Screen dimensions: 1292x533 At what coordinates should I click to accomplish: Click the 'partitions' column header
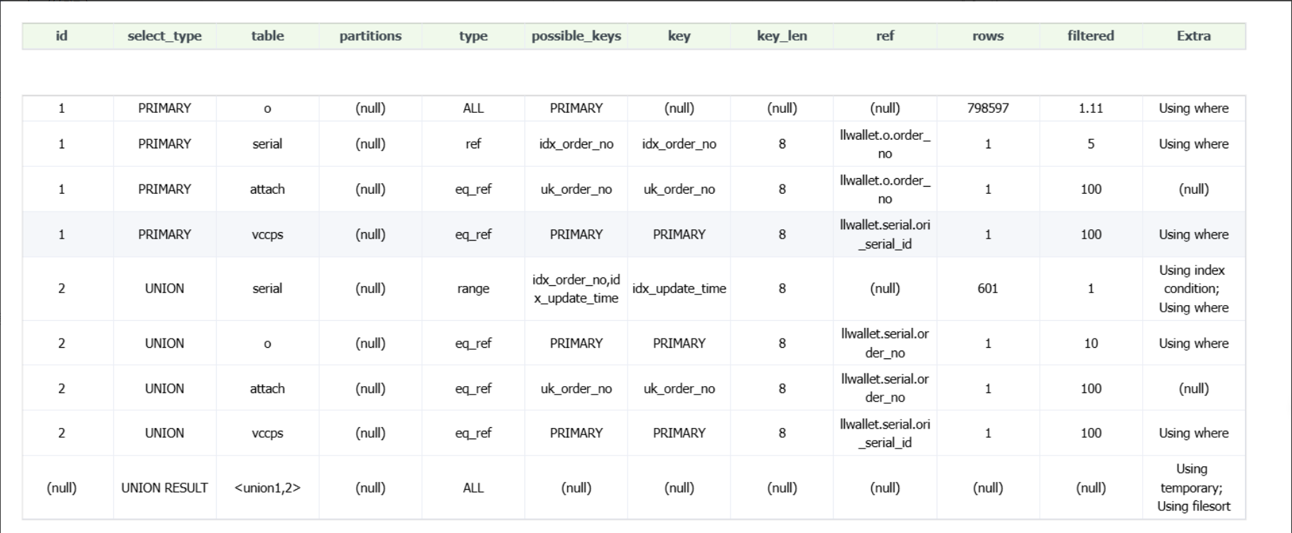370,36
